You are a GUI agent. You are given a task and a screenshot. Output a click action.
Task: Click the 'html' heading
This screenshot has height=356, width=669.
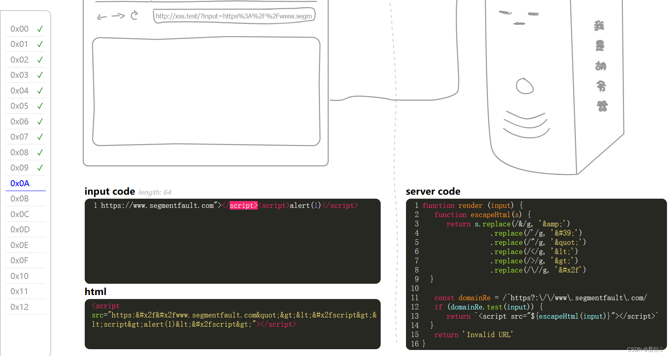(x=96, y=291)
